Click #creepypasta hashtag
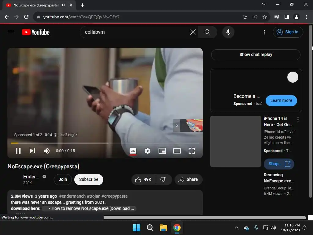The image size is (313, 235). [114, 196]
